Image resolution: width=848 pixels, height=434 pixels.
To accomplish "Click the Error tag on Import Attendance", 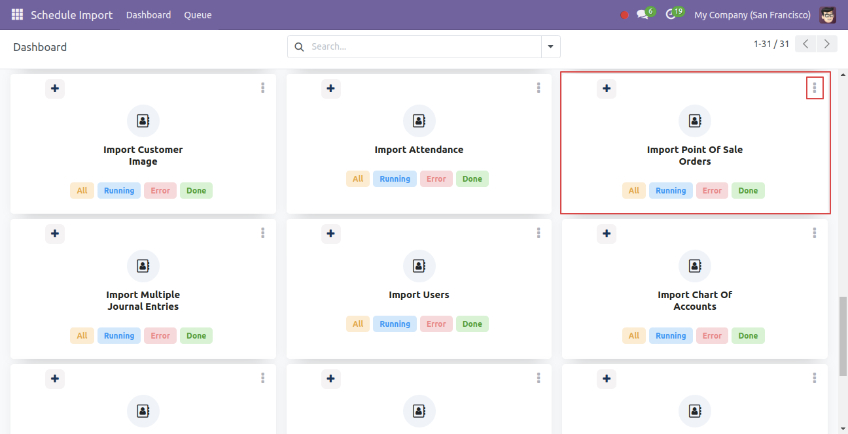I will 436,179.
